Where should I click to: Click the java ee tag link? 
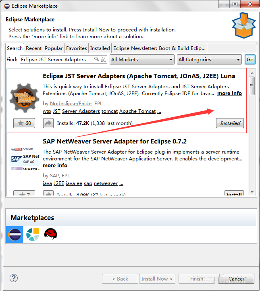pos(74,183)
